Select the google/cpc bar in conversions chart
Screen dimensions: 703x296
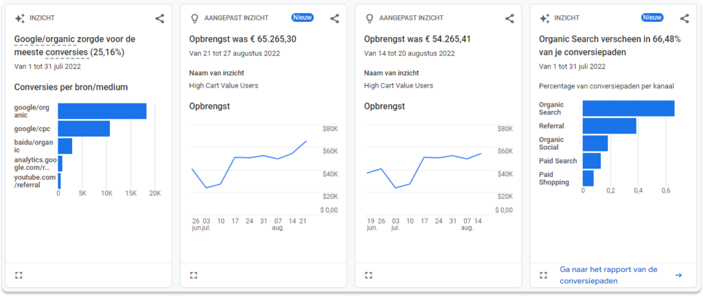(84, 129)
